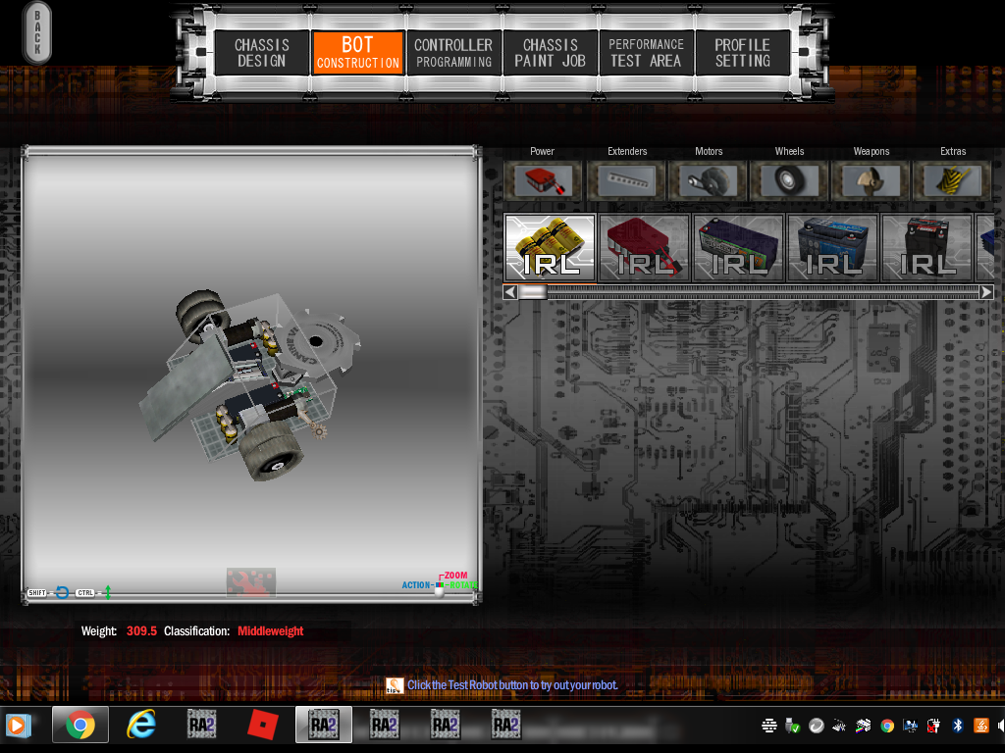Click the first RA2 taskbar icon beside Internet Explorer
Viewport: 1005px width, 753px height.
click(x=202, y=725)
